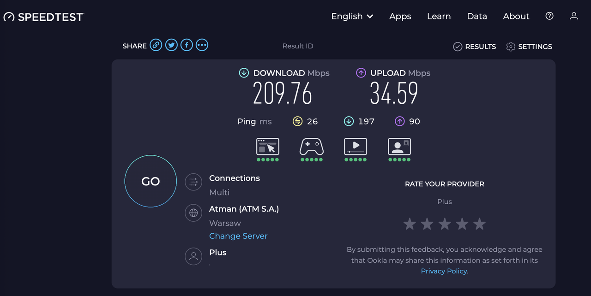Click the Atman (ATM S.A.) server name

click(x=244, y=209)
